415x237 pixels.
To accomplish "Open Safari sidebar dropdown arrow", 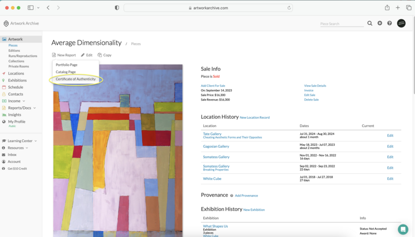I will tap(38, 8).
